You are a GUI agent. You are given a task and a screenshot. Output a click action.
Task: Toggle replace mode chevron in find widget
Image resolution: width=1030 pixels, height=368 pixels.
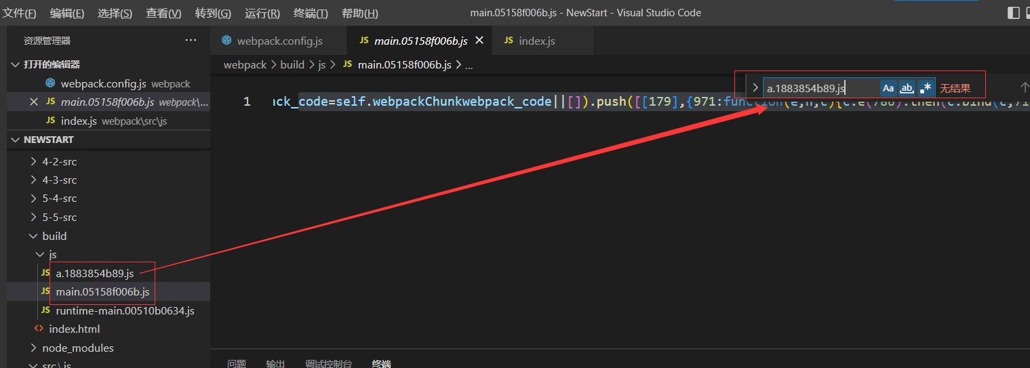click(755, 88)
